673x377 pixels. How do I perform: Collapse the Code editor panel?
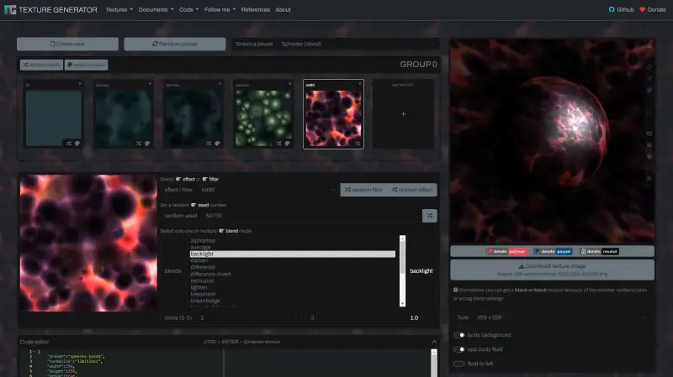(434, 342)
